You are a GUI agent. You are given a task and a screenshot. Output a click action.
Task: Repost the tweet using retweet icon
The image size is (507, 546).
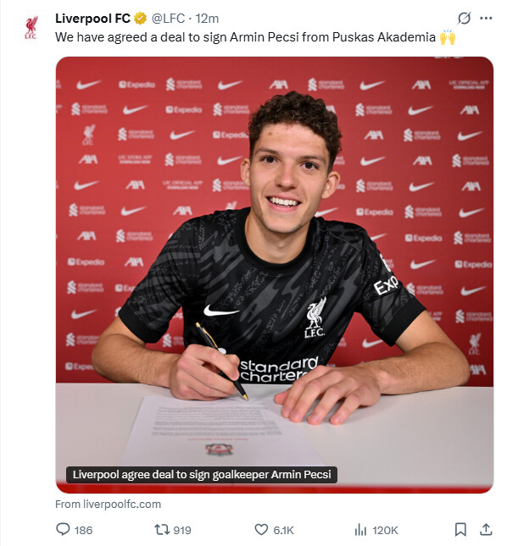point(163,530)
